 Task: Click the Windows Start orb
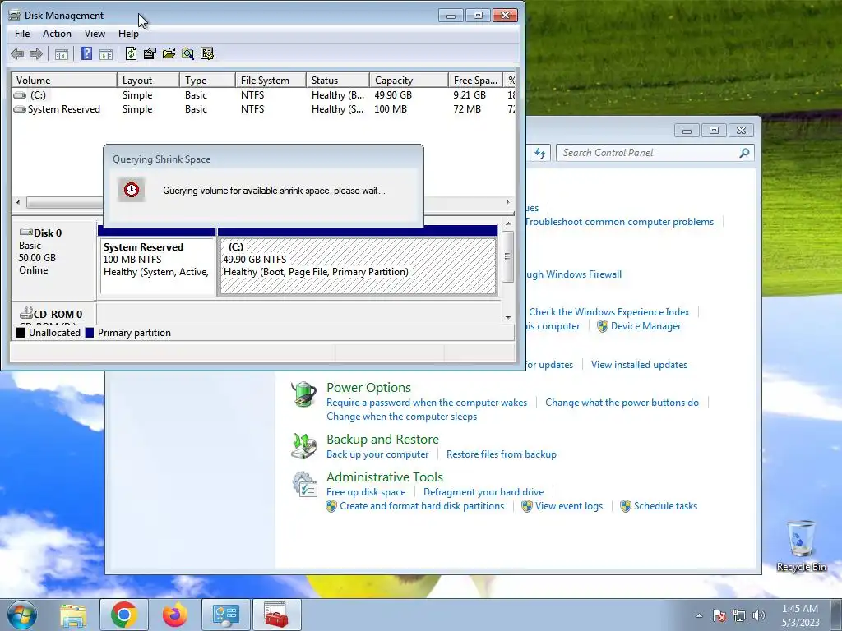tap(22, 615)
